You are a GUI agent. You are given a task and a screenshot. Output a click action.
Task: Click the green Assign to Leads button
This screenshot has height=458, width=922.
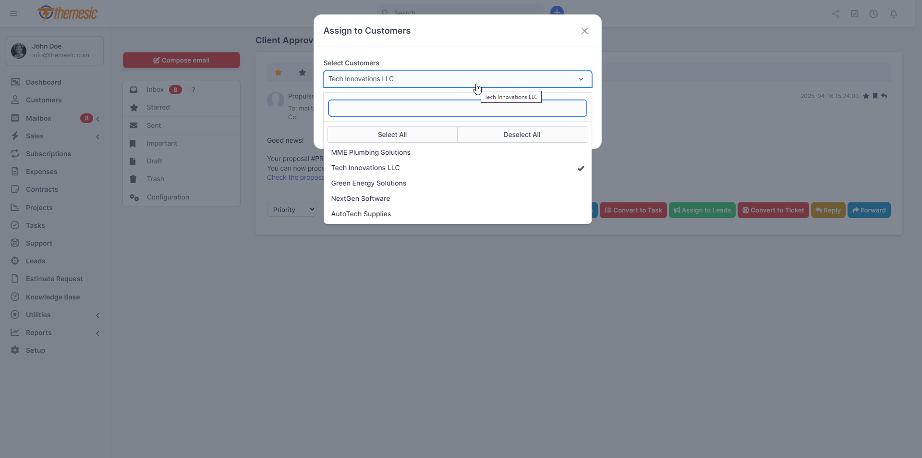coord(702,210)
